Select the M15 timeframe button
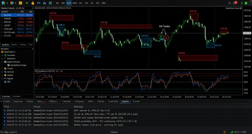The image size is (252, 134). point(69,3)
